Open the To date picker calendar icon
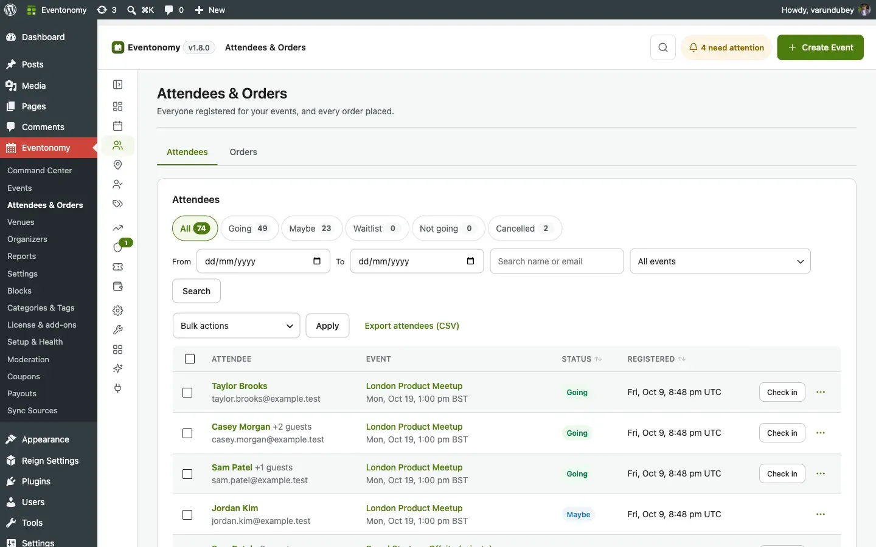The height and width of the screenshot is (547, 876). click(470, 261)
